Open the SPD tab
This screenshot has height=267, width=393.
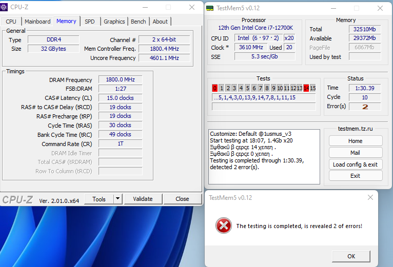90,22
